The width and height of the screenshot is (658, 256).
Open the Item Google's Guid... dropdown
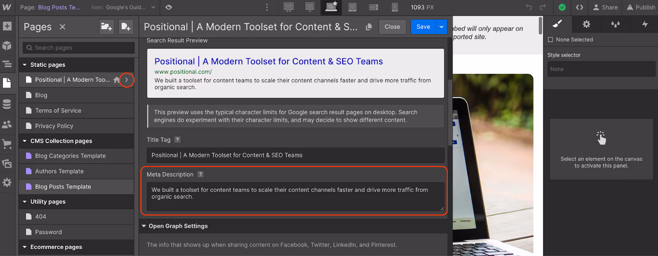(123, 7)
